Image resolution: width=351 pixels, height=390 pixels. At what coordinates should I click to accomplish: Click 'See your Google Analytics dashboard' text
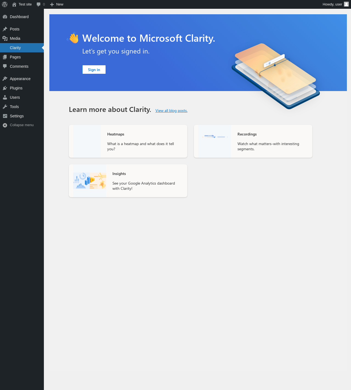[144, 186]
